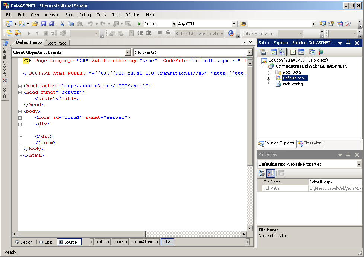Toggle Nest Related Files in Solution Explorer
This screenshot has width=364, height=257.
(x=282, y=52)
